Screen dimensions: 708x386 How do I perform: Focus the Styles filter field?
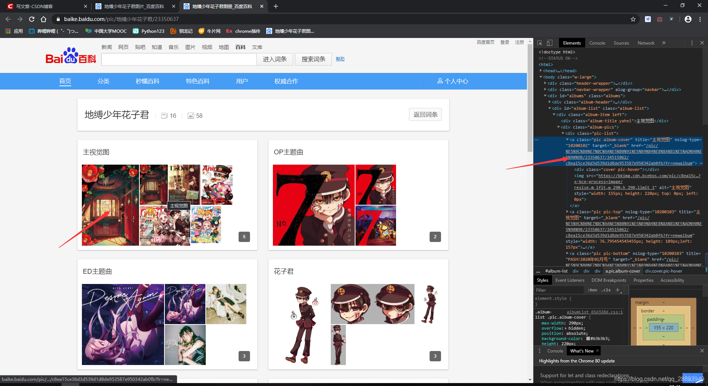559,290
